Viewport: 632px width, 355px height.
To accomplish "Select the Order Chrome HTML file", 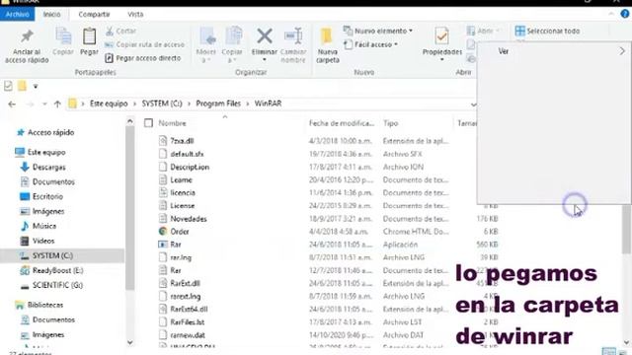I will (180, 232).
